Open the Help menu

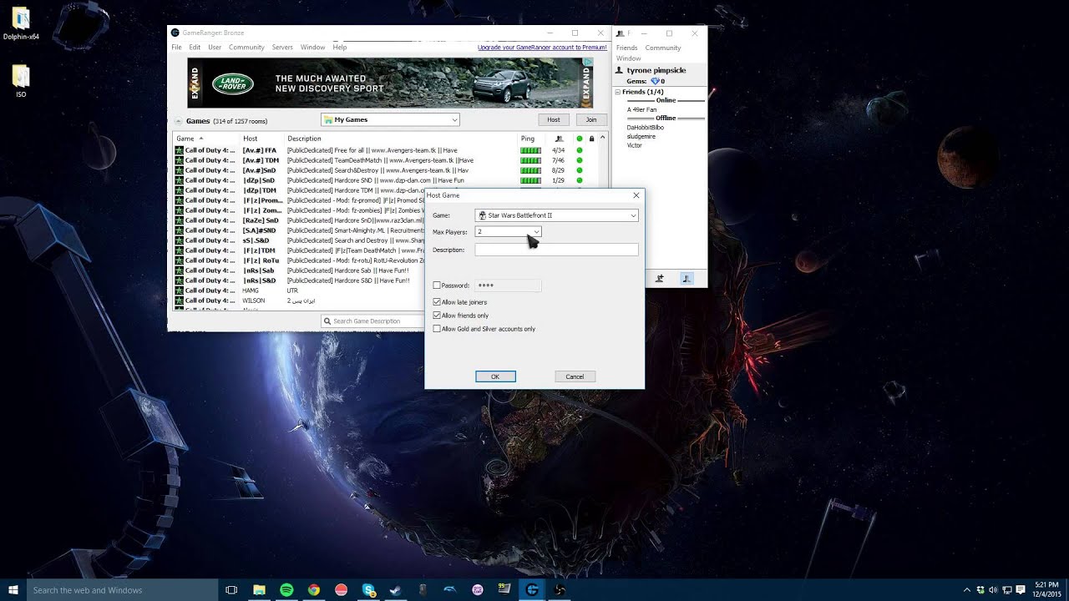[x=339, y=48]
